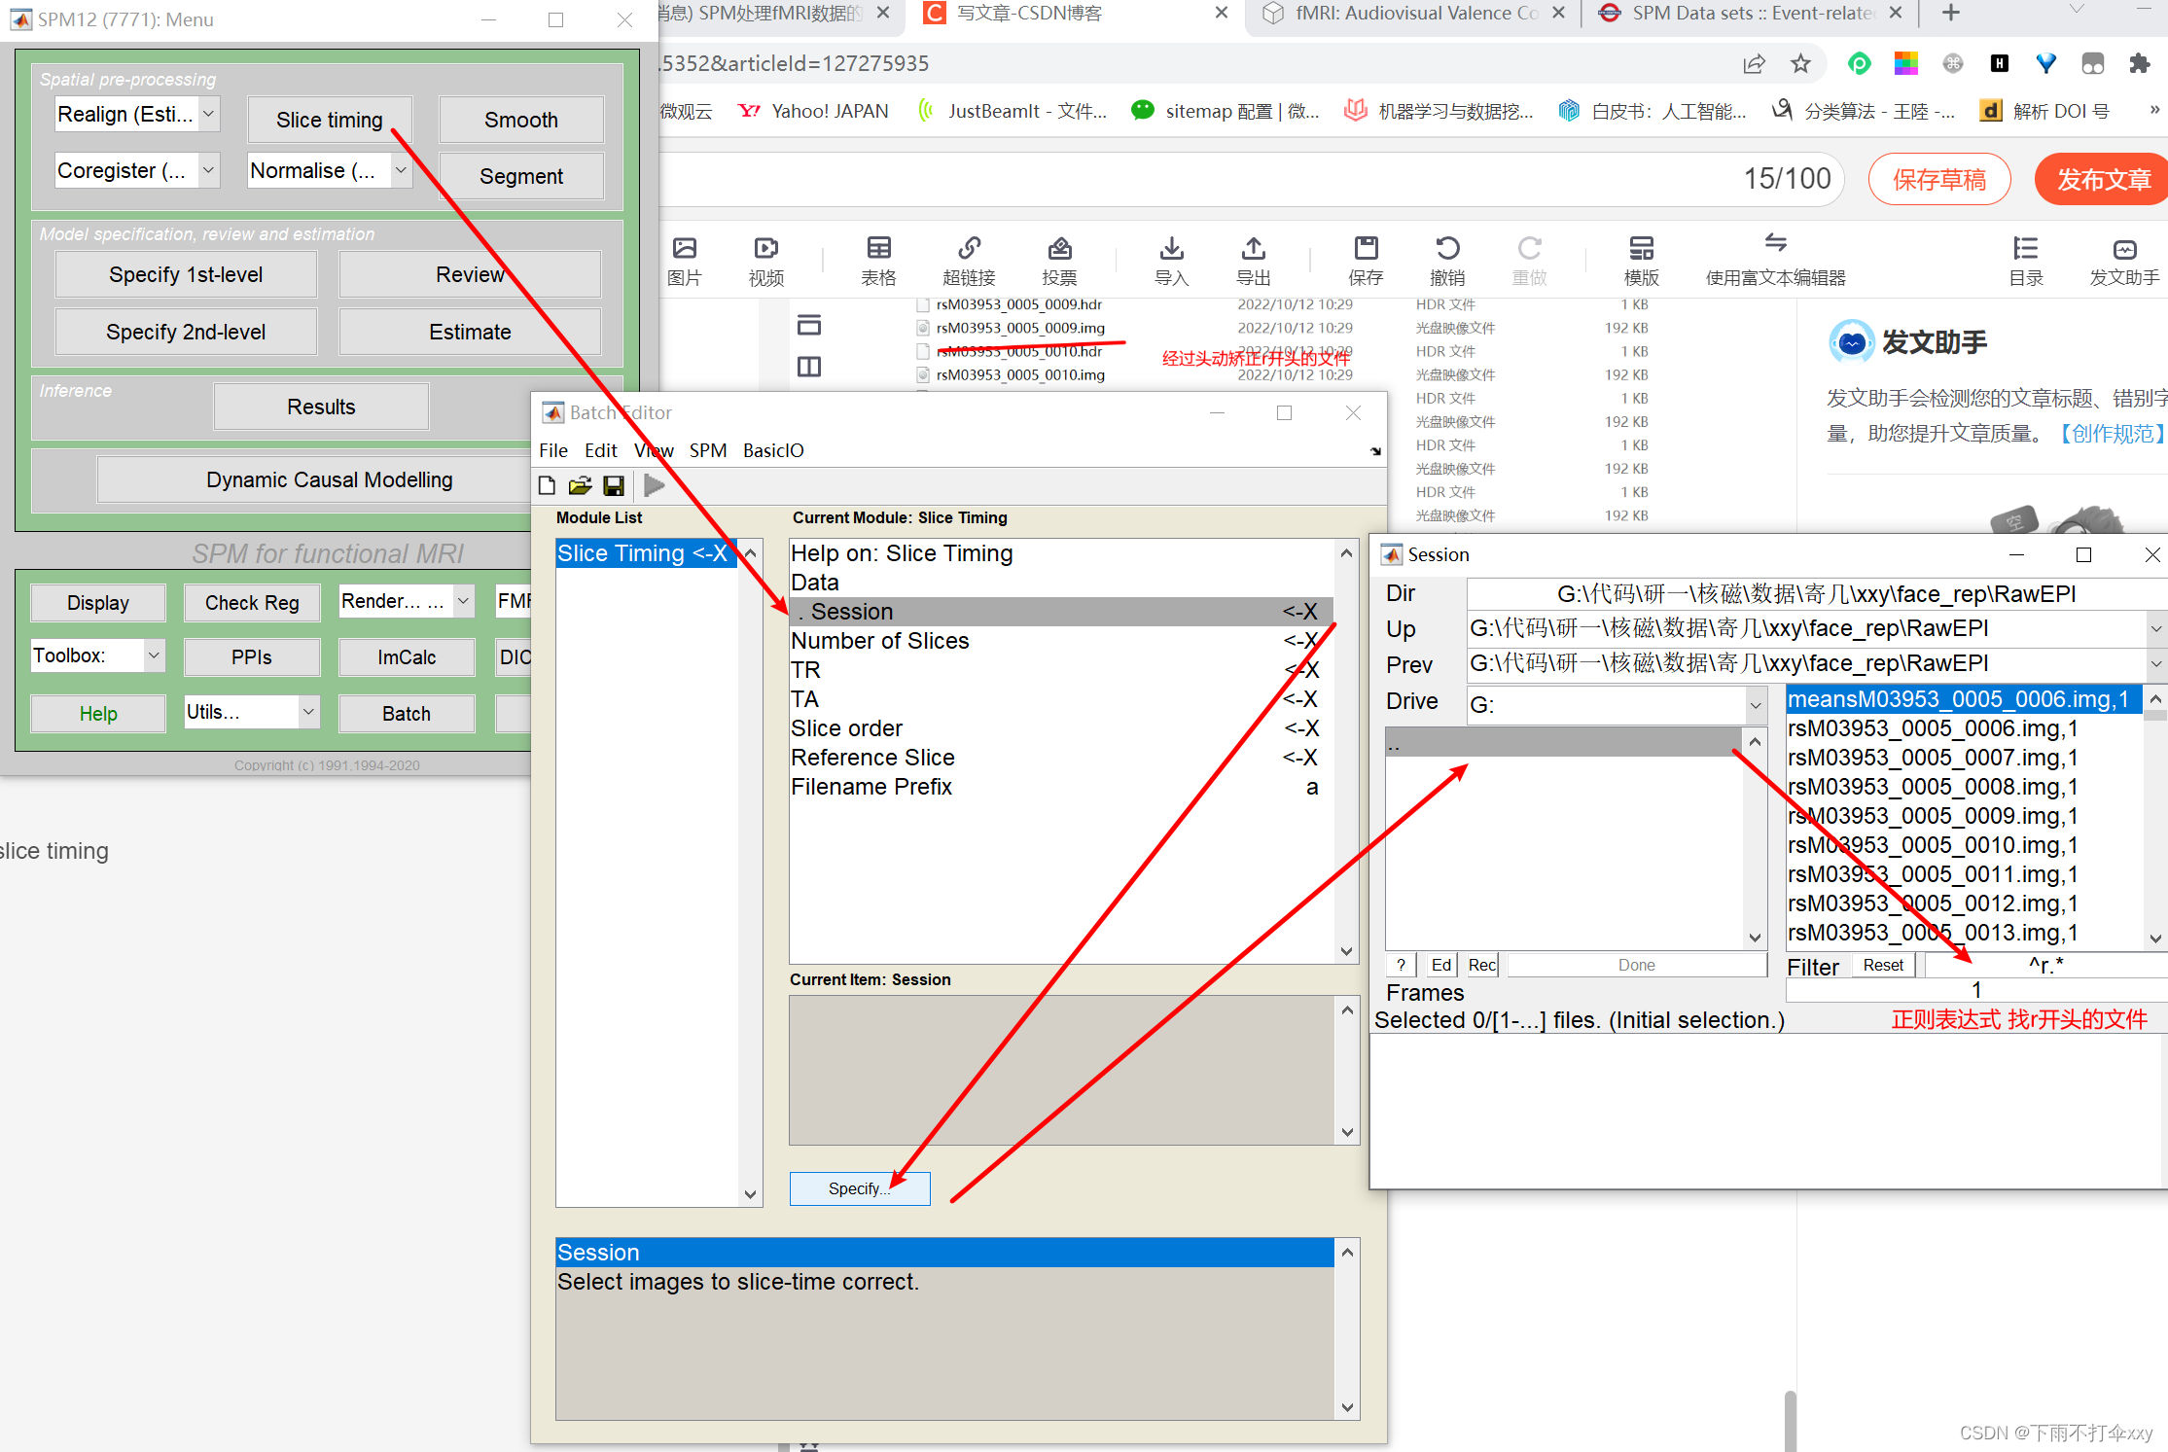This screenshot has height=1452, width=2168.
Task: Expand the Realign (Esti... dropdown
Action: pos(208,114)
